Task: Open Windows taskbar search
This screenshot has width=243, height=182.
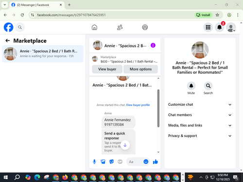Action: 17,177
